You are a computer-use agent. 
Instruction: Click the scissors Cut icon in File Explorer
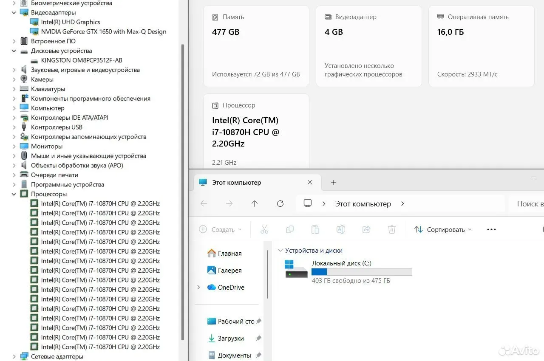pos(264,229)
